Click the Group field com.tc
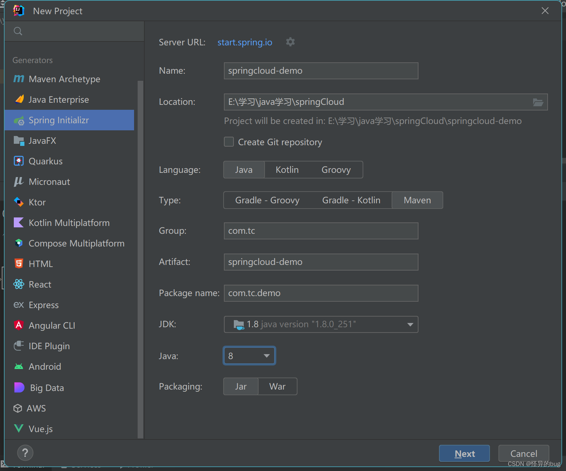566x471 pixels. click(x=321, y=231)
